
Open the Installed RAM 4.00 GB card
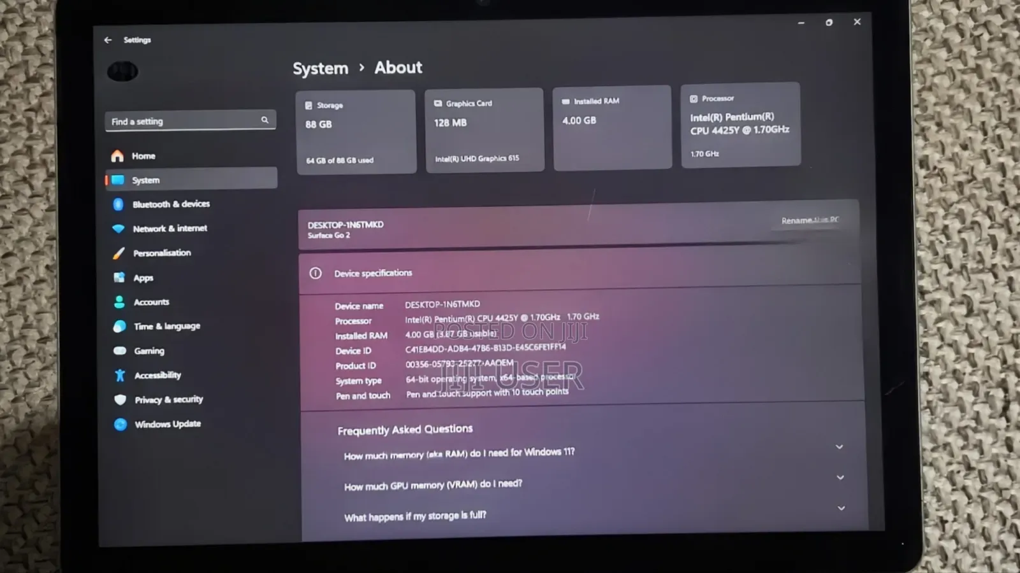pos(612,127)
